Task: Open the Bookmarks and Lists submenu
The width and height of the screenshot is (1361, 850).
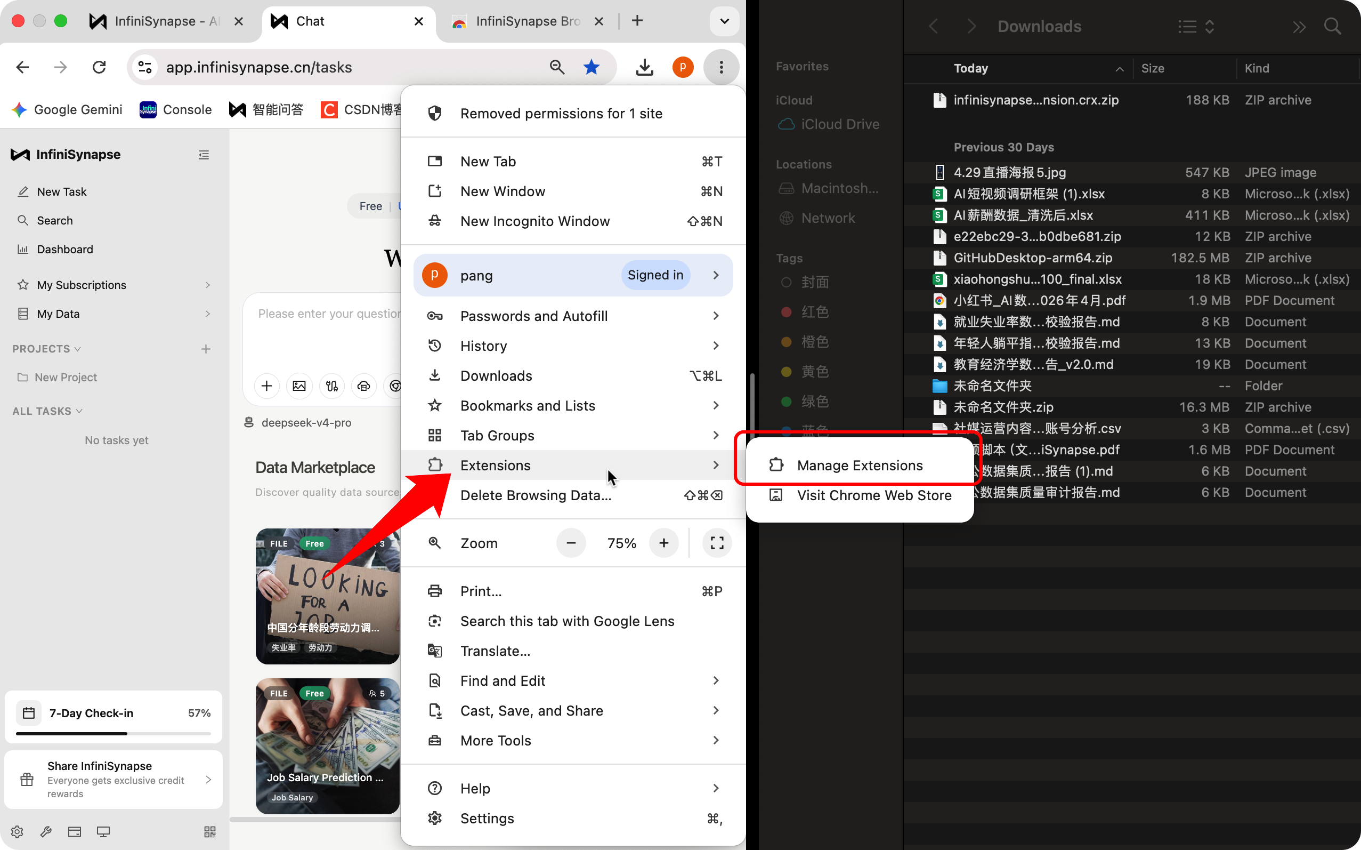Action: point(573,405)
